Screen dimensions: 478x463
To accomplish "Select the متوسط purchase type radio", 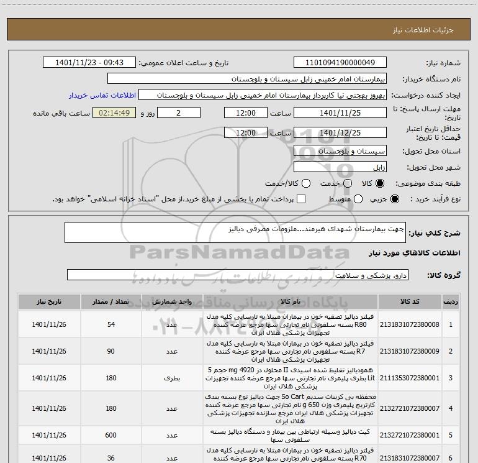I will 358,199.
